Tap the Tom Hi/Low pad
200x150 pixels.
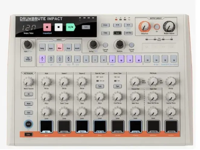pos(100,126)
